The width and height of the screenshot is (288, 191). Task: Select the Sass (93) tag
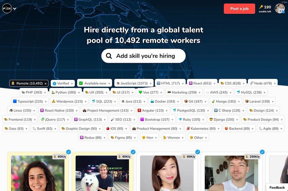point(16,128)
